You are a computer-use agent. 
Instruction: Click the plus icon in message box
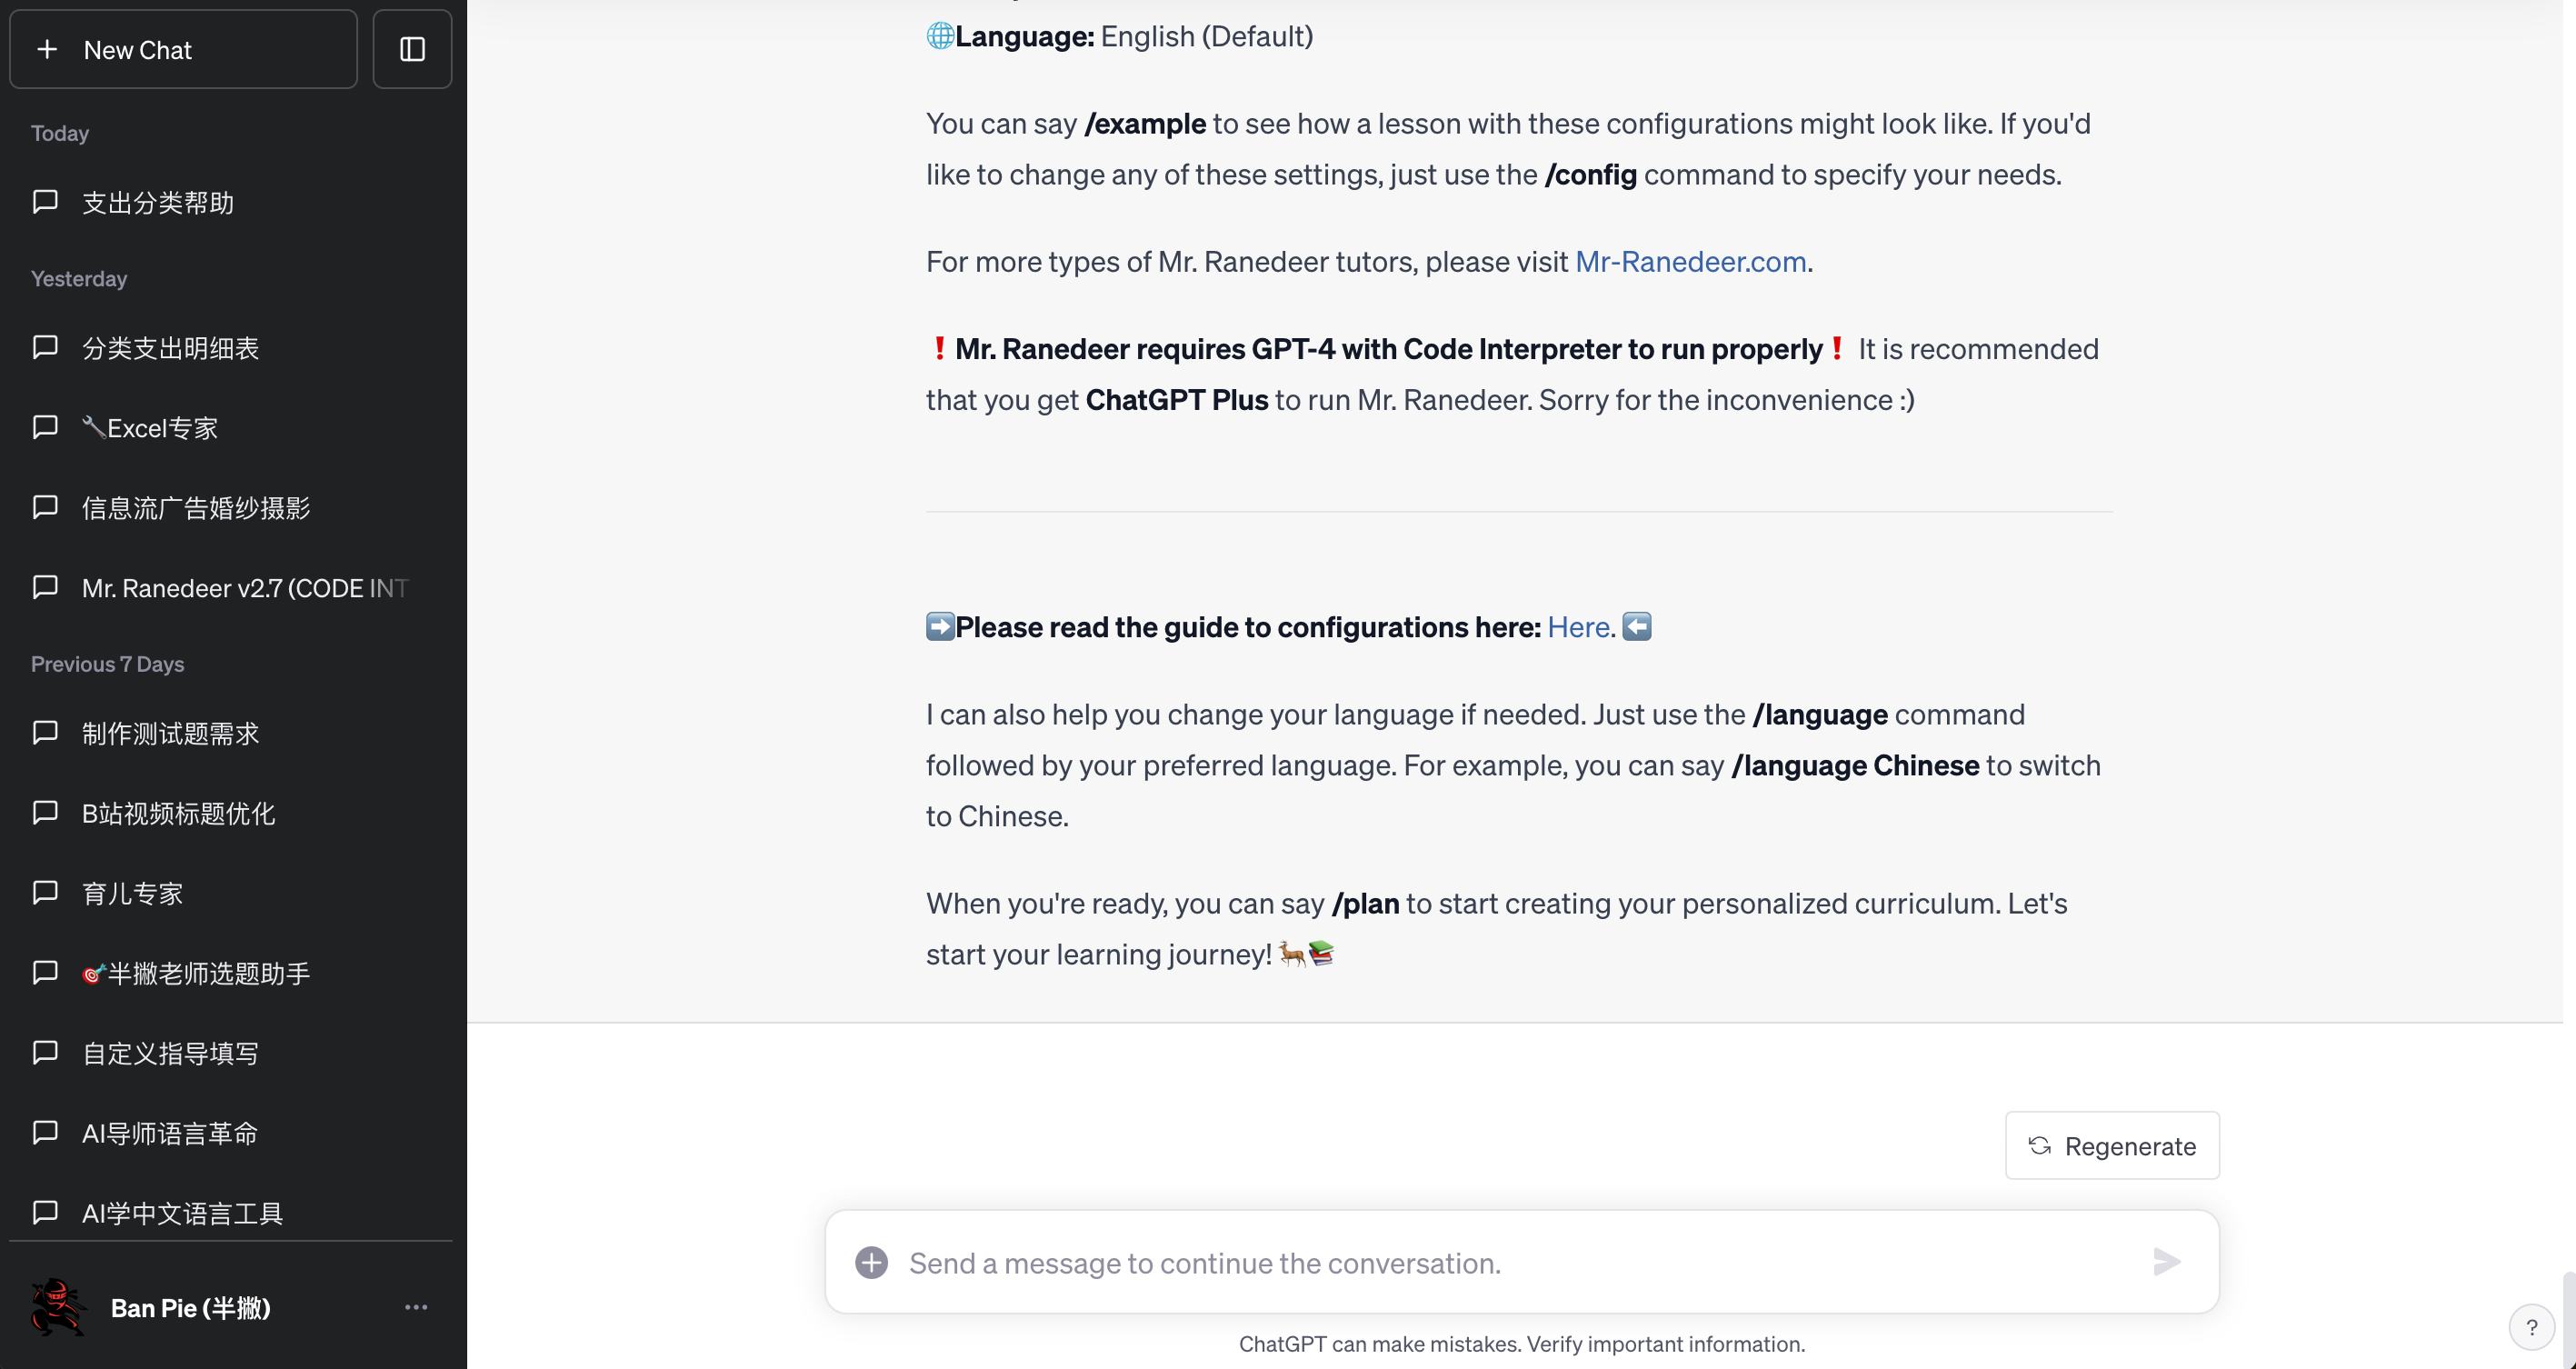point(871,1262)
